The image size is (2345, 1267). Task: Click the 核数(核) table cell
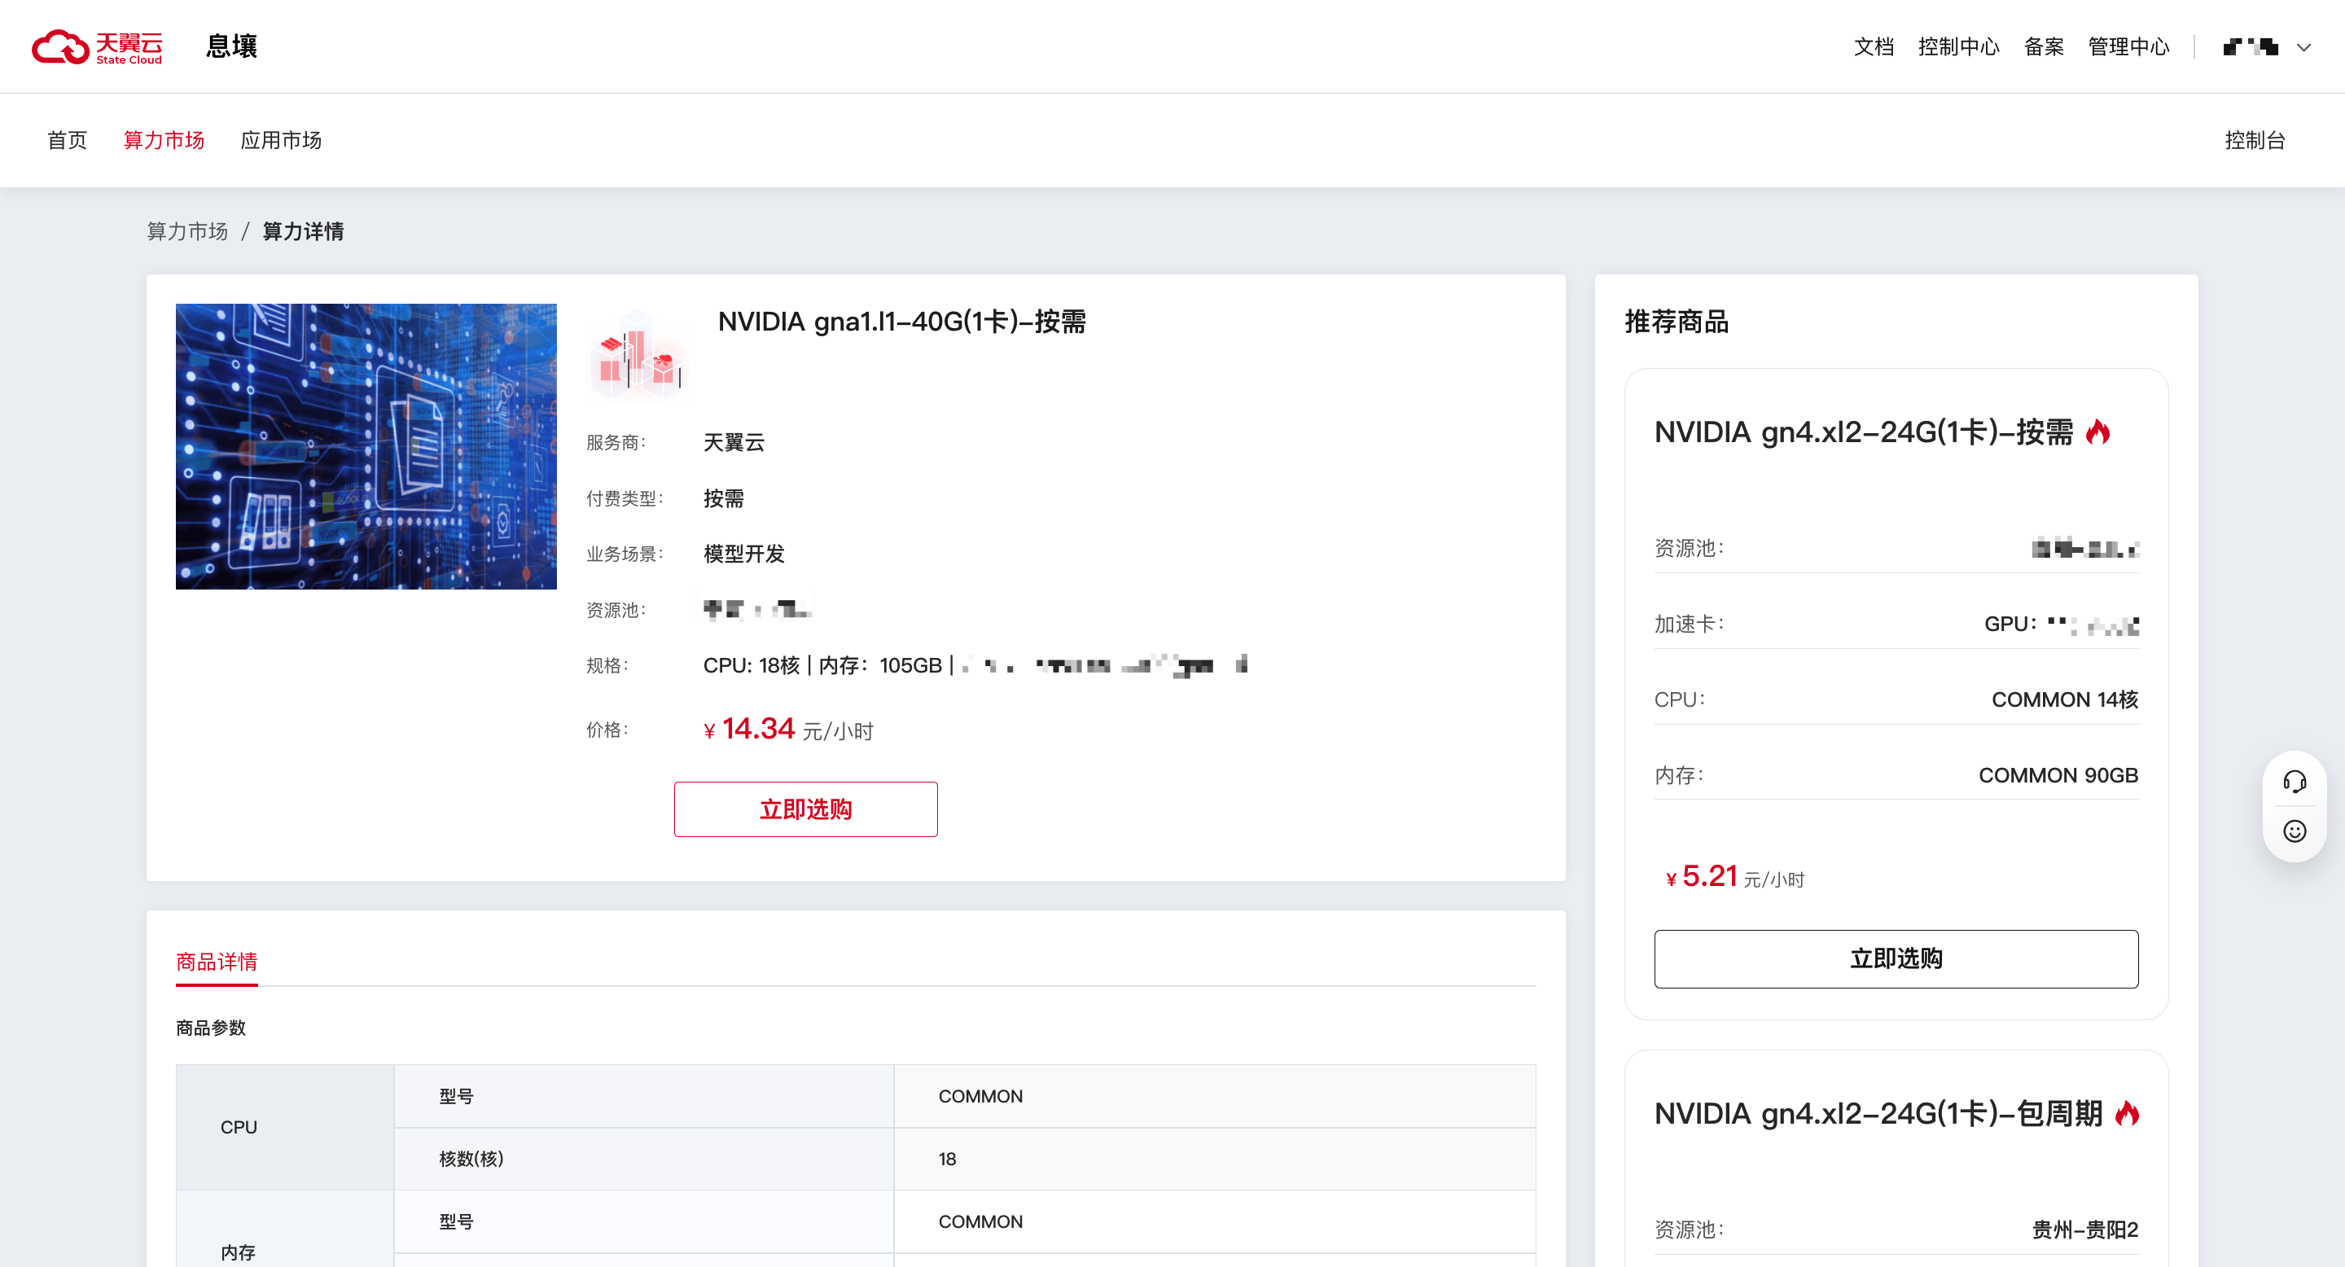coord(643,1159)
